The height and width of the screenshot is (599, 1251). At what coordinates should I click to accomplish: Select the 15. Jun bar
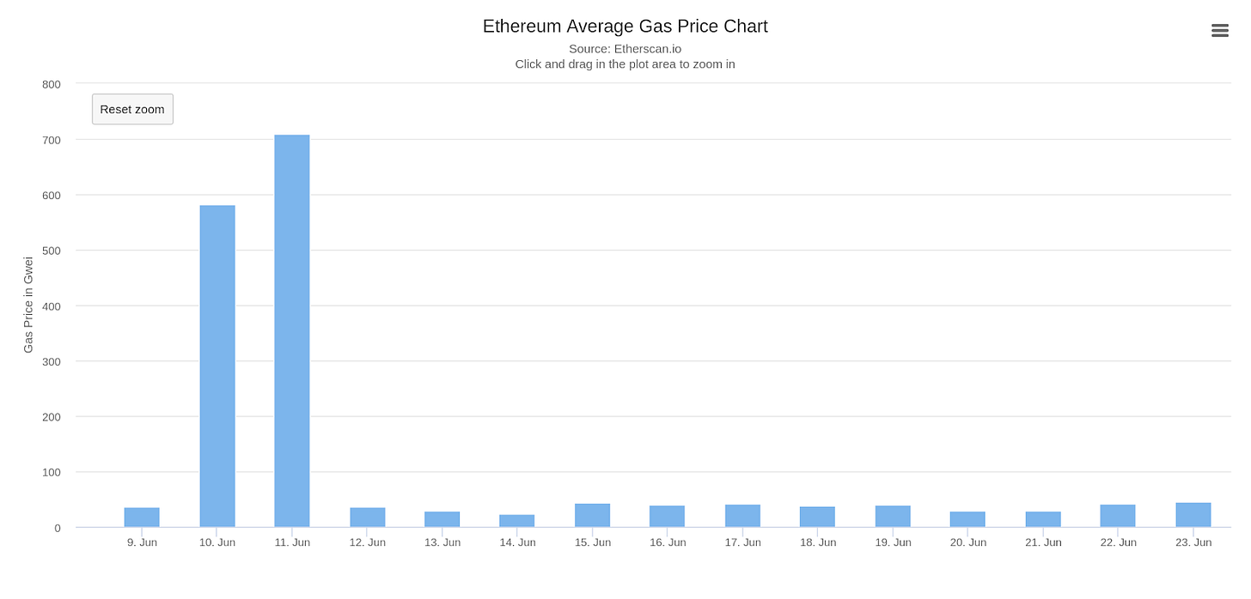pyautogui.click(x=593, y=516)
